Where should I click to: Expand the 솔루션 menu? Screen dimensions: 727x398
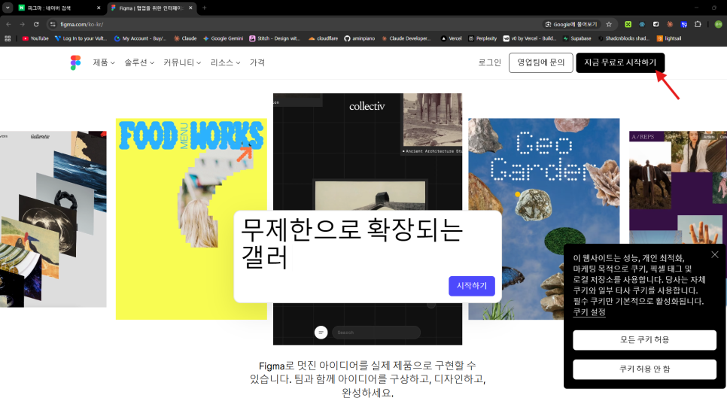(x=139, y=62)
